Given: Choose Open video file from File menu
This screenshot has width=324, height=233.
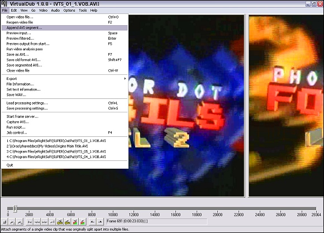Looking at the screenshot, I should click(64, 17).
